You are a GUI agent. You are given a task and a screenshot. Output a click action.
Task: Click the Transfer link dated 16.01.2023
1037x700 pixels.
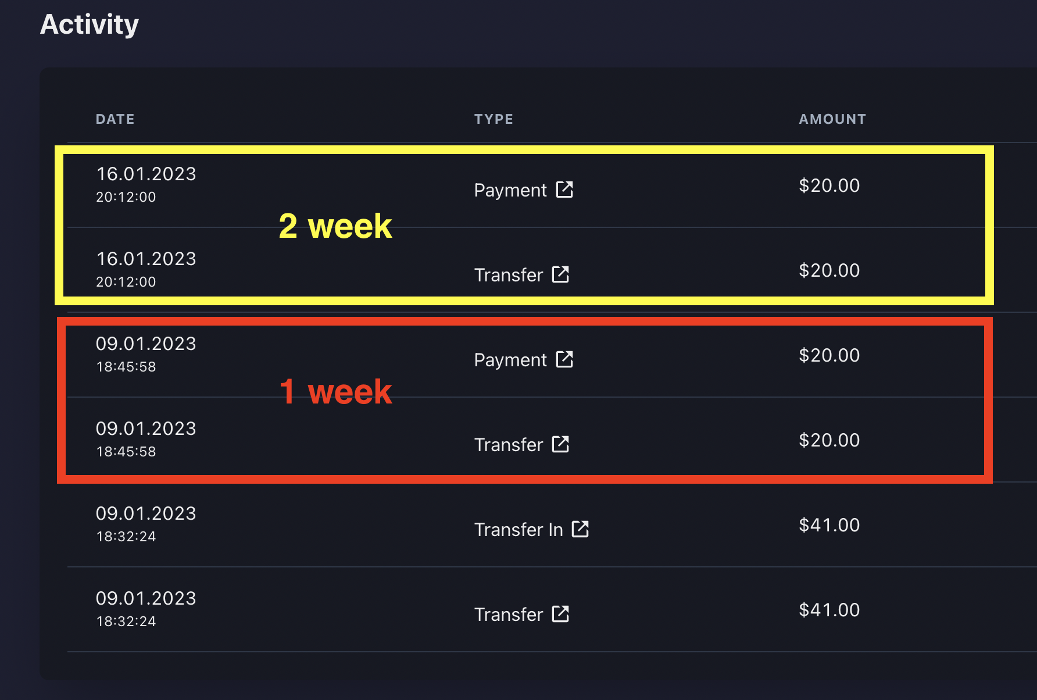509,275
